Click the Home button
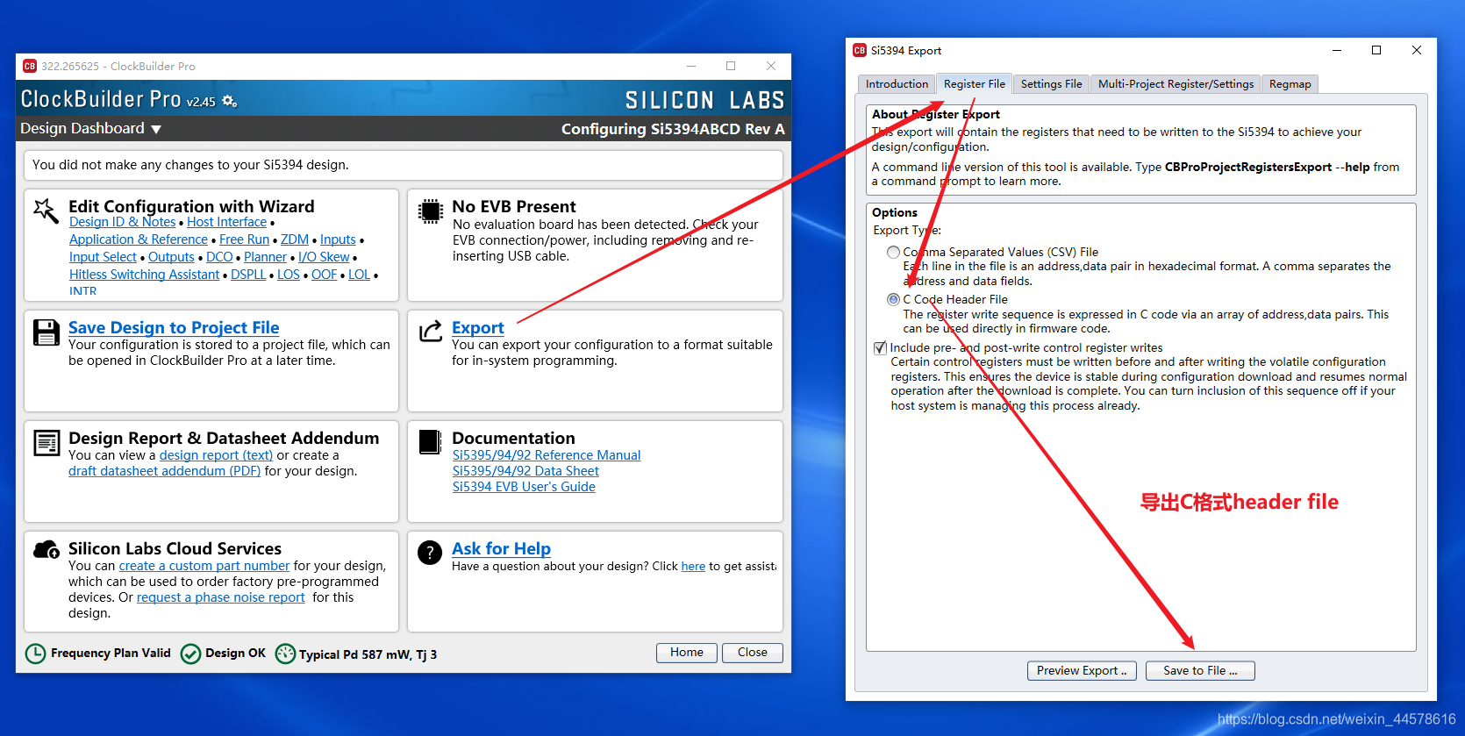 (687, 653)
